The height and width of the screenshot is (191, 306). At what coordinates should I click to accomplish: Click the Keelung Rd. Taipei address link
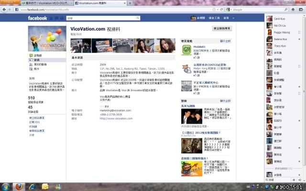click(132, 69)
